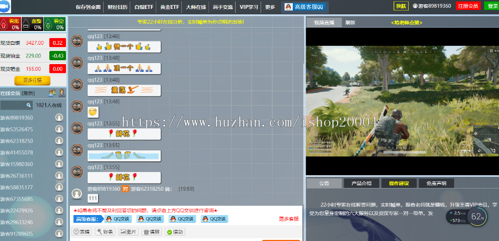Click the red 0.32 change value
This screenshot has height=241, width=499.
tap(58, 43)
